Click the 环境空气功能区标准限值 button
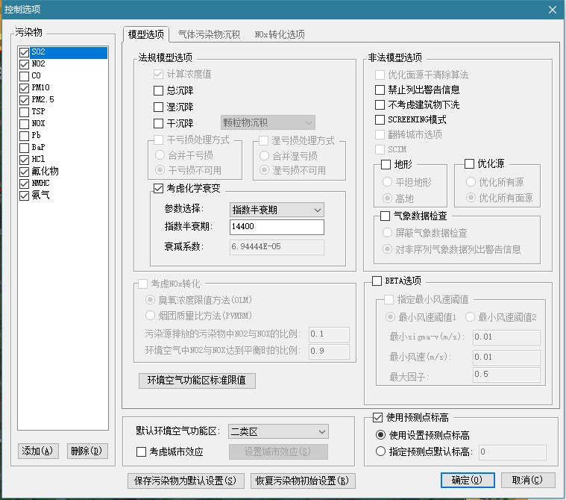566x500 pixels. pyautogui.click(x=198, y=381)
